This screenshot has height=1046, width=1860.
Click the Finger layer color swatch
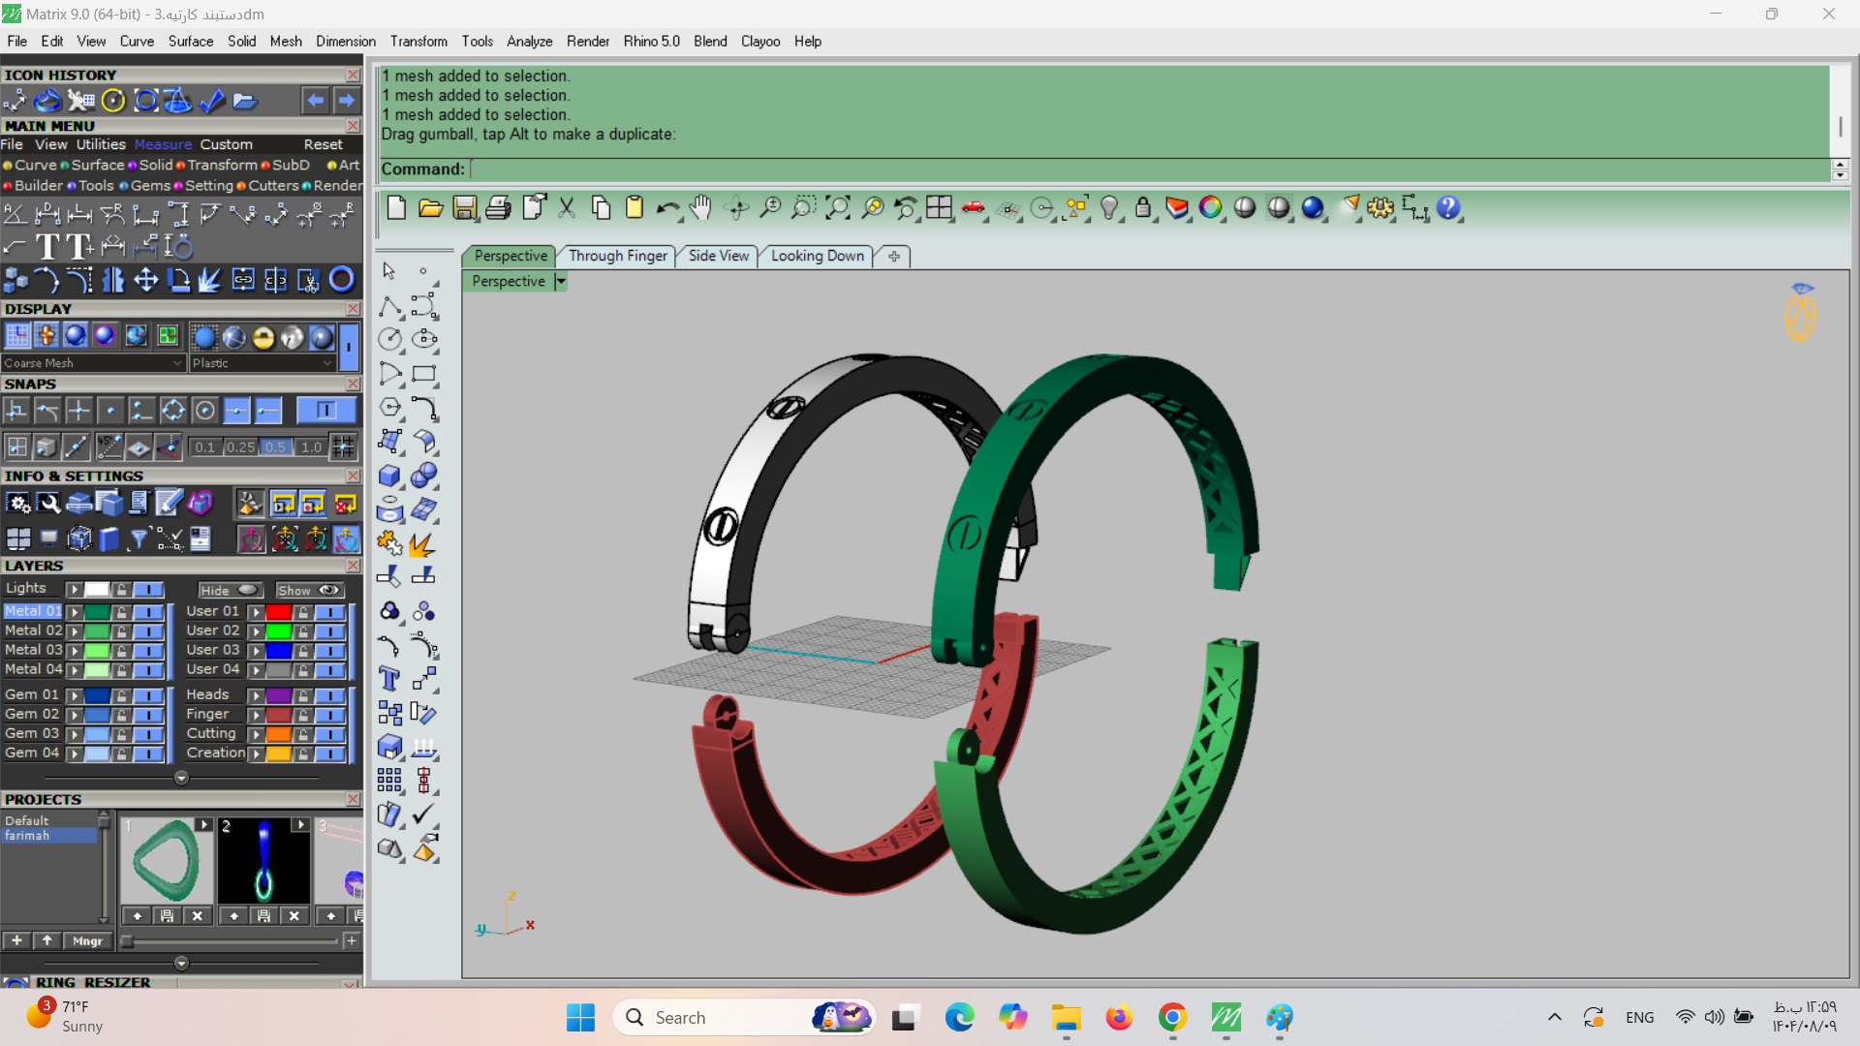tap(278, 715)
